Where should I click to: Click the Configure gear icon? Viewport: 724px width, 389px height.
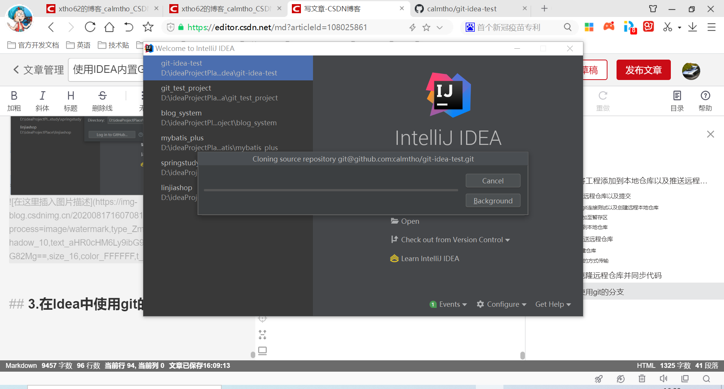pos(480,304)
